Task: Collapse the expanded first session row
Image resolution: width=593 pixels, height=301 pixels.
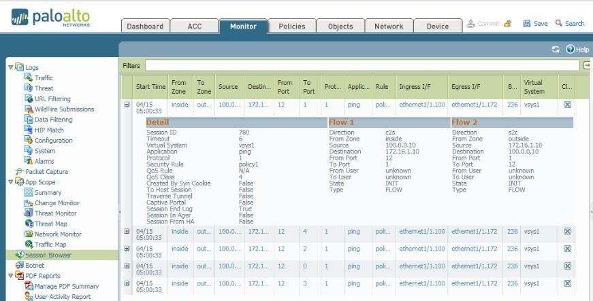Action: coord(127,105)
